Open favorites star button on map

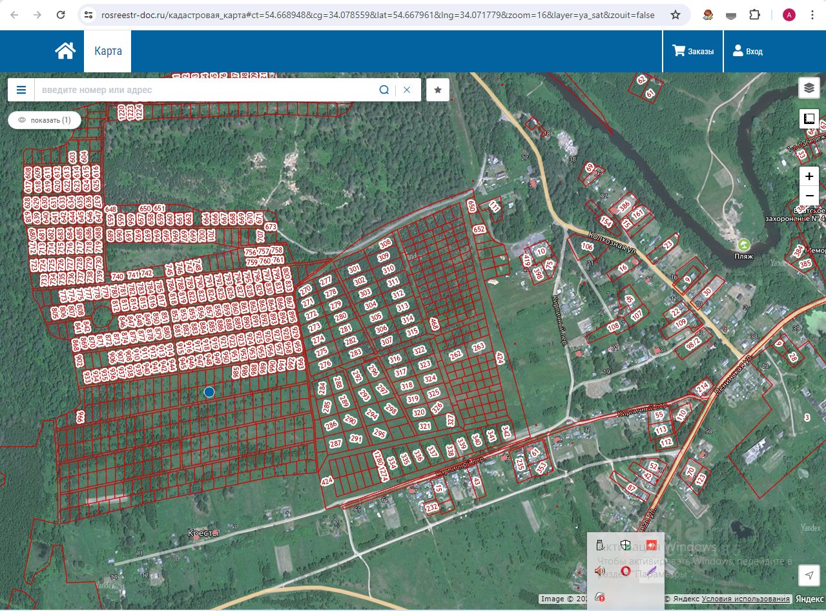438,90
